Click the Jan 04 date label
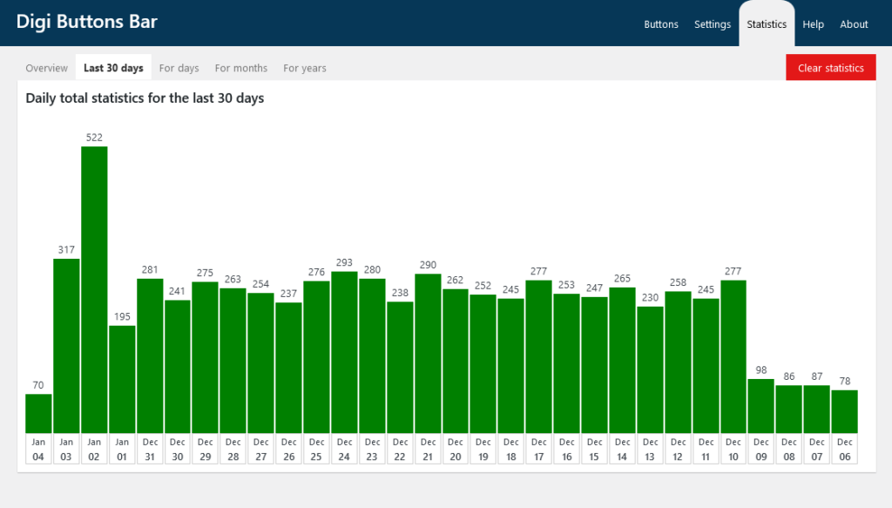This screenshot has height=508, width=892. click(38, 450)
